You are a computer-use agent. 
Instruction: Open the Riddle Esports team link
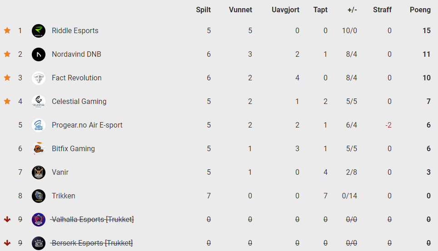(75, 31)
